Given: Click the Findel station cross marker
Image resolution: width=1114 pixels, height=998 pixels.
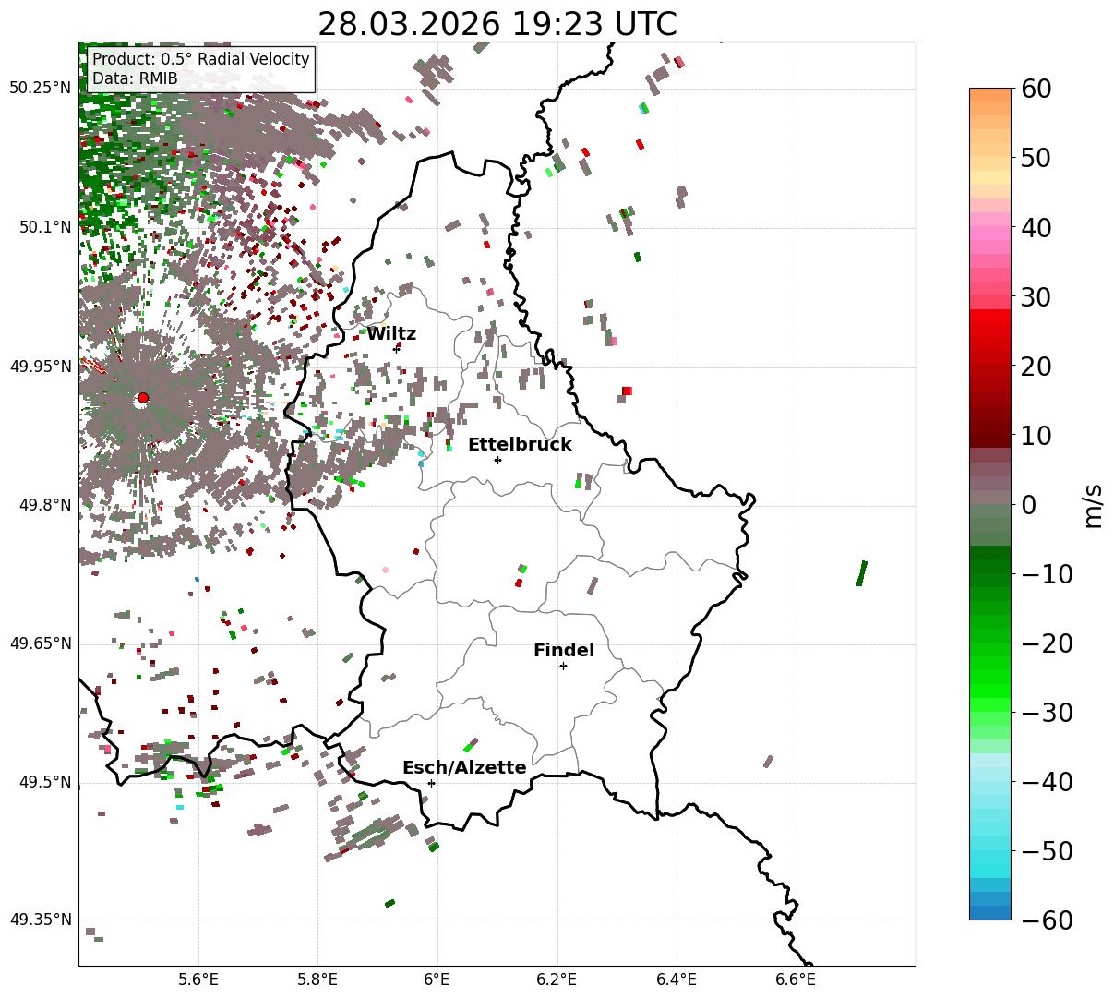Looking at the screenshot, I should 563,666.
